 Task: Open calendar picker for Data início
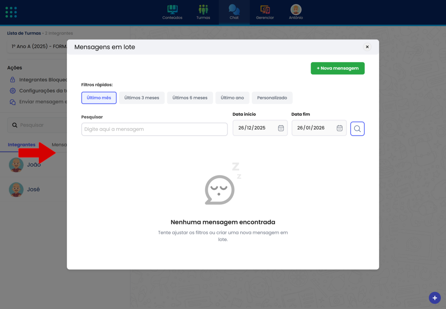click(281, 128)
